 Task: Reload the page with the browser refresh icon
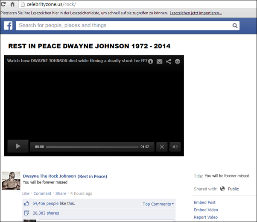3,4
